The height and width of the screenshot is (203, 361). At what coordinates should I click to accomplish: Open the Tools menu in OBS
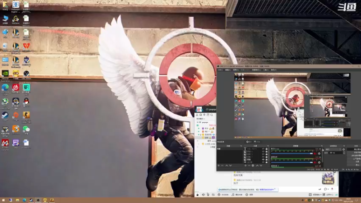(x=266, y=70)
